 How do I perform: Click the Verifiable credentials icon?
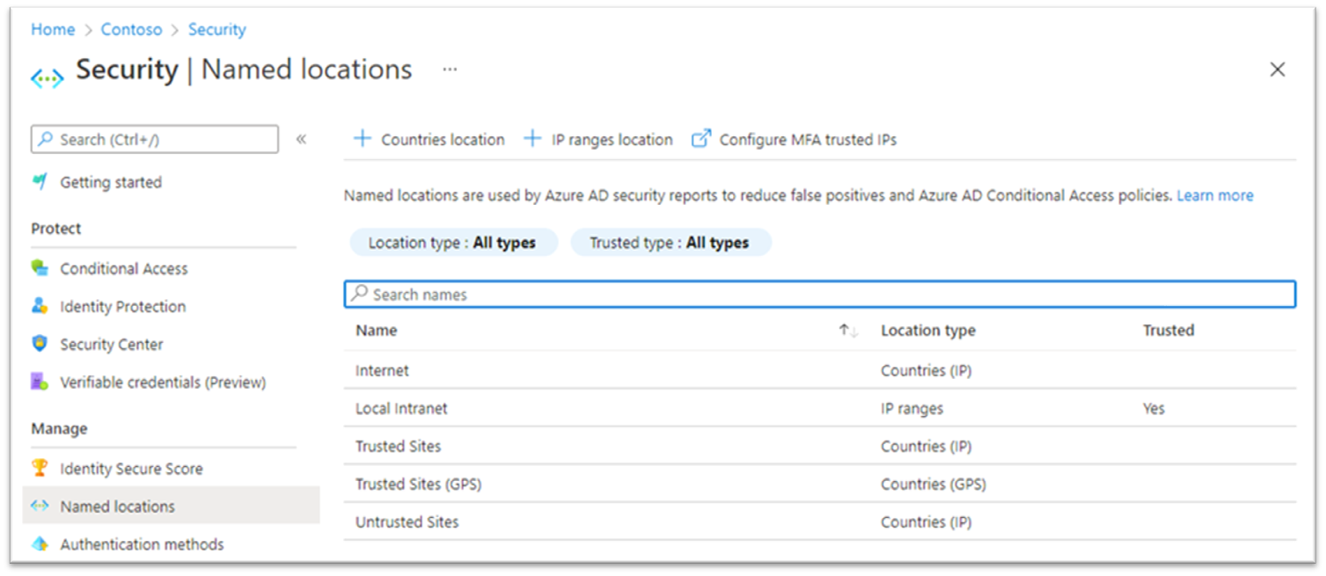(x=40, y=382)
